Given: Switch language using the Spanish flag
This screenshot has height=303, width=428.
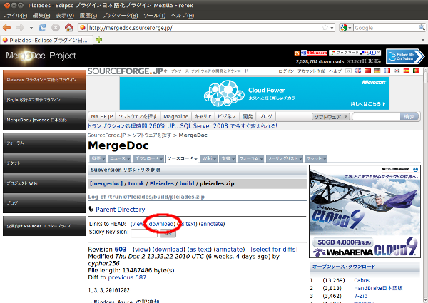Looking at the screenshot, I should 407,71.
